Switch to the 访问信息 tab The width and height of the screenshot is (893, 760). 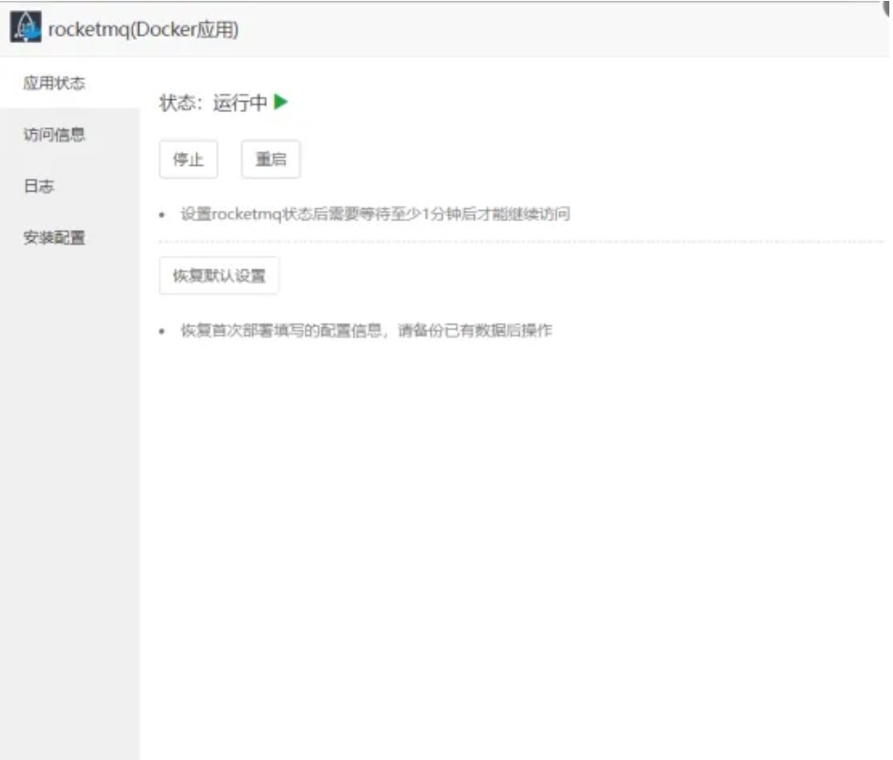click(x=55, y=135)
